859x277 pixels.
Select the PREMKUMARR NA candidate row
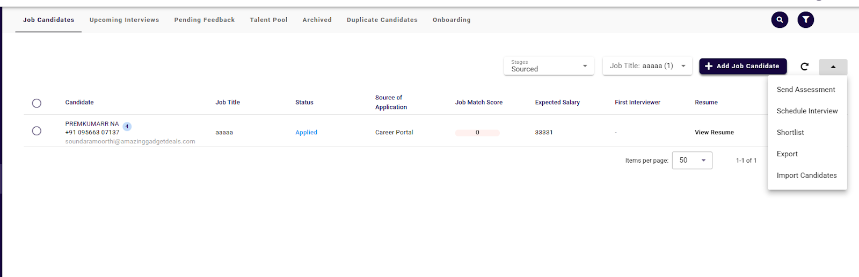(37, 131)
